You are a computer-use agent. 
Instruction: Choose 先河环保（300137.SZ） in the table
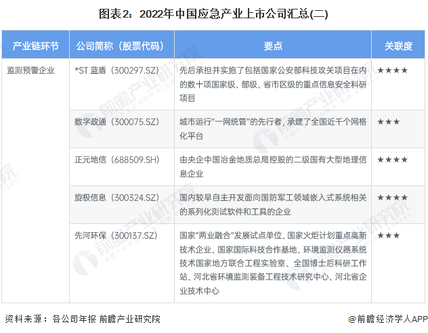click(116, 236)
